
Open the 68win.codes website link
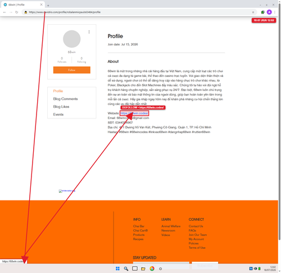click(134, 113)
